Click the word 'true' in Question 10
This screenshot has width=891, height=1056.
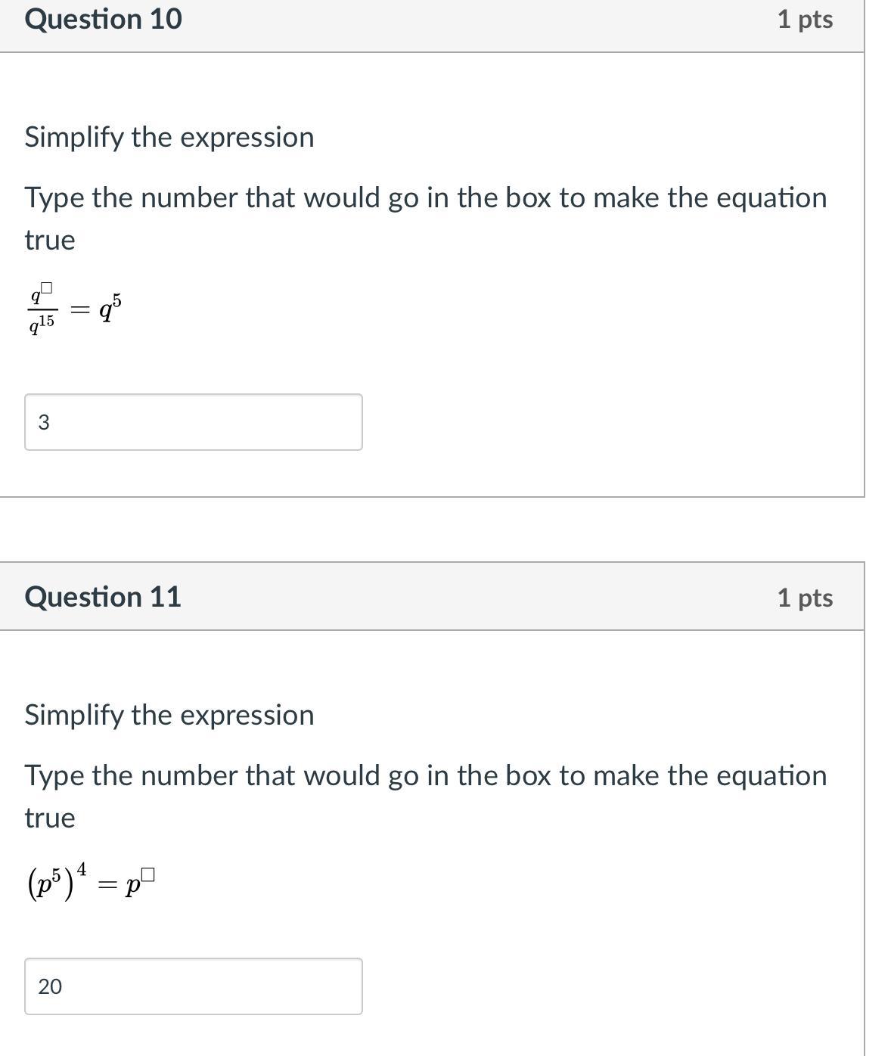click(50, 240)
